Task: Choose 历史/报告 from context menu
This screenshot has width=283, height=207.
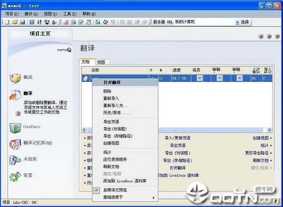Action: pos(125,113)
